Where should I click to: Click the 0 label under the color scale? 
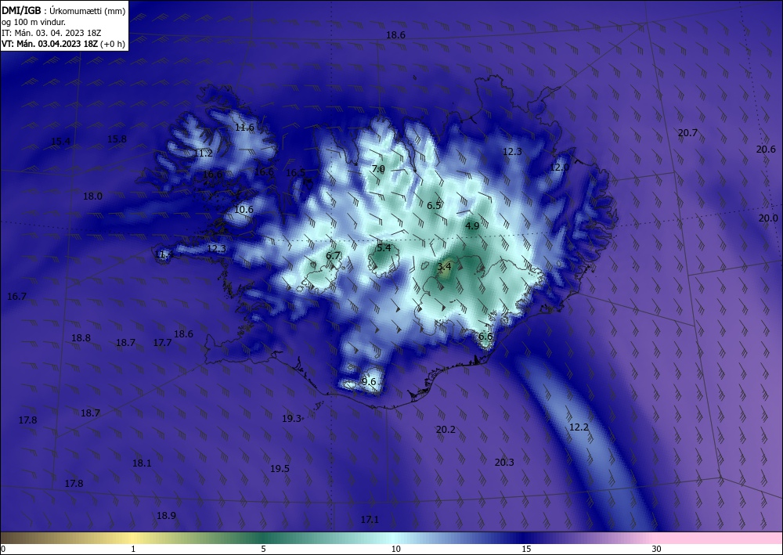click(x=3, y=549)
